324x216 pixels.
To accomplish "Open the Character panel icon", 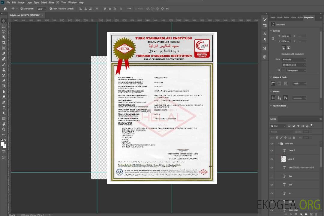I will pyautogui.click(x=265, y=34).
